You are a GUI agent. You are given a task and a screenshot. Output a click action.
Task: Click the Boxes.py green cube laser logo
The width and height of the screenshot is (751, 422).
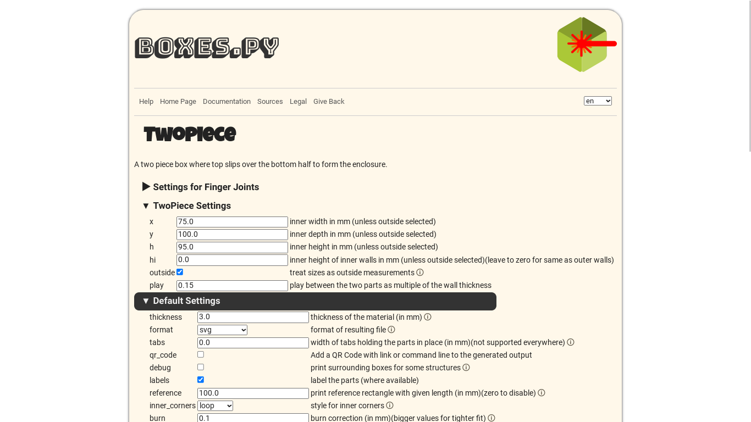pos(587,45)
